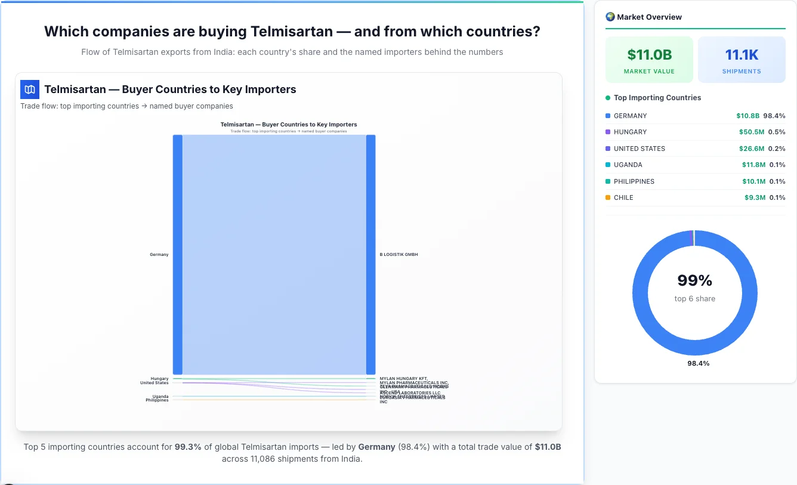The height and width of the screenshot is (485, 797).
Task: Click the orange square marker for CHILE
Action: point(609,197)
